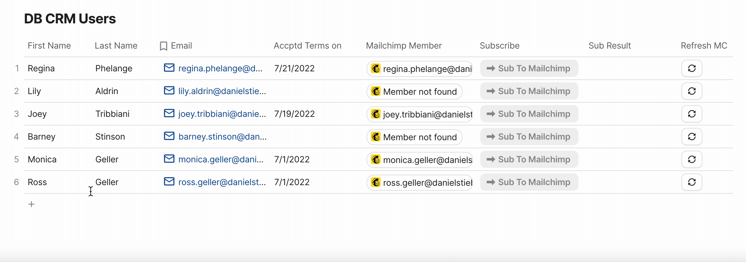Click refresh icon in Regina's row
The image size is (746, 262).
pyautogui.click(x=692, y=68)
